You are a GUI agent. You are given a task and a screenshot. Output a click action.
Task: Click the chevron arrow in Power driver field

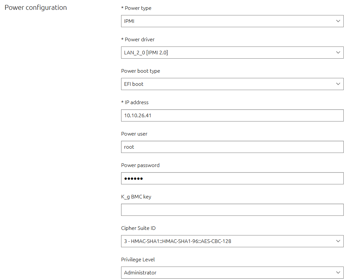pyautogui.click(x=338, y=52)
